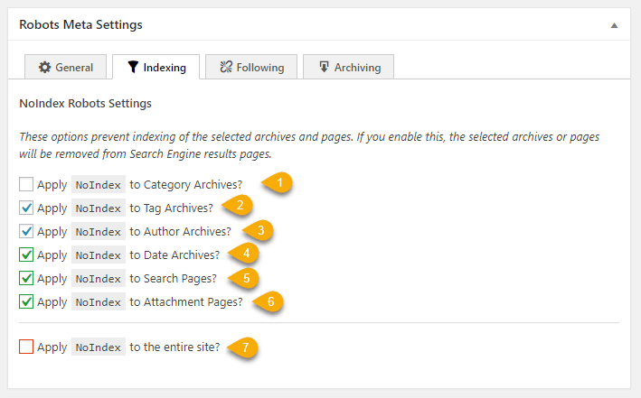Image resolution: width=641 pixels, height=398 pixels.
Task: Enable NoIndex for Category Archives checkbox
Action: (x=26, y=184)
